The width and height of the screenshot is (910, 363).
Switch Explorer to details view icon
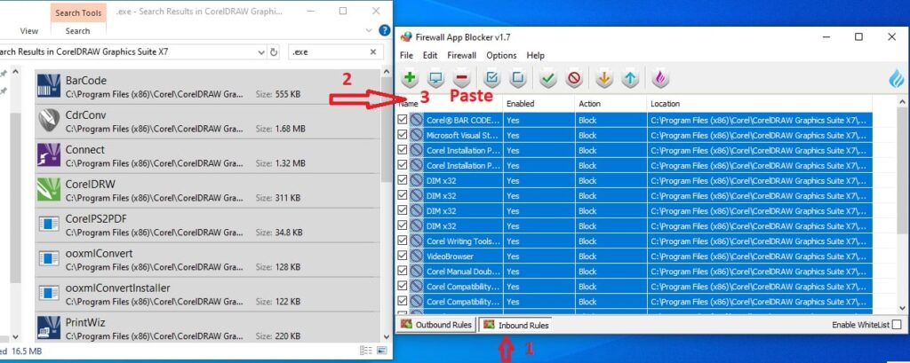[x=365, y=351]
